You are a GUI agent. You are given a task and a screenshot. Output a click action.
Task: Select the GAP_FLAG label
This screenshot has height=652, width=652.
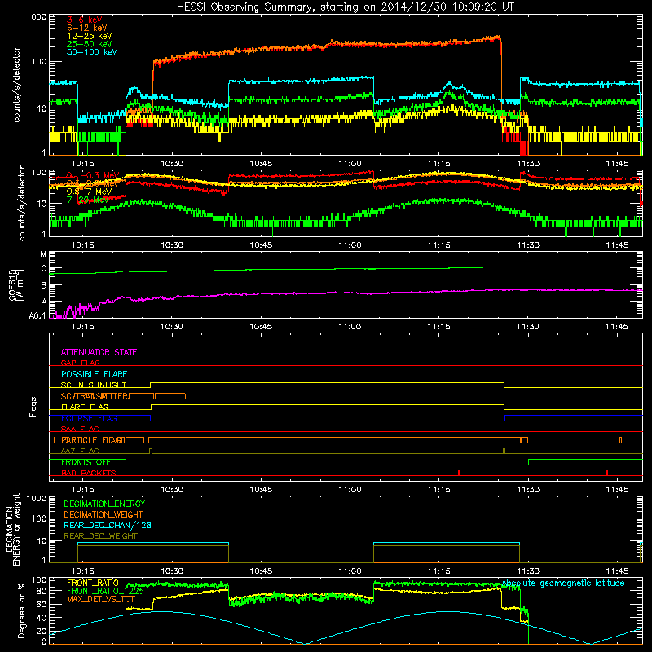tap(80, 363)
